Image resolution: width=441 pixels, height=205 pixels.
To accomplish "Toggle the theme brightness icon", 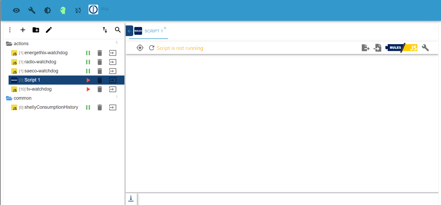I will 48,10.
